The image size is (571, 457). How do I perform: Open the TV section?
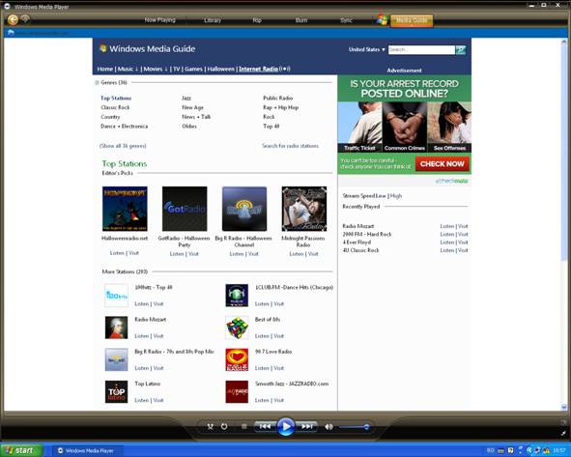coord(177,69)
